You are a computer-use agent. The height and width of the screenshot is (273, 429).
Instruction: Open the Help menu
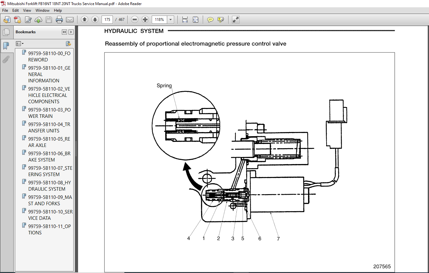[x=58, y=10]
